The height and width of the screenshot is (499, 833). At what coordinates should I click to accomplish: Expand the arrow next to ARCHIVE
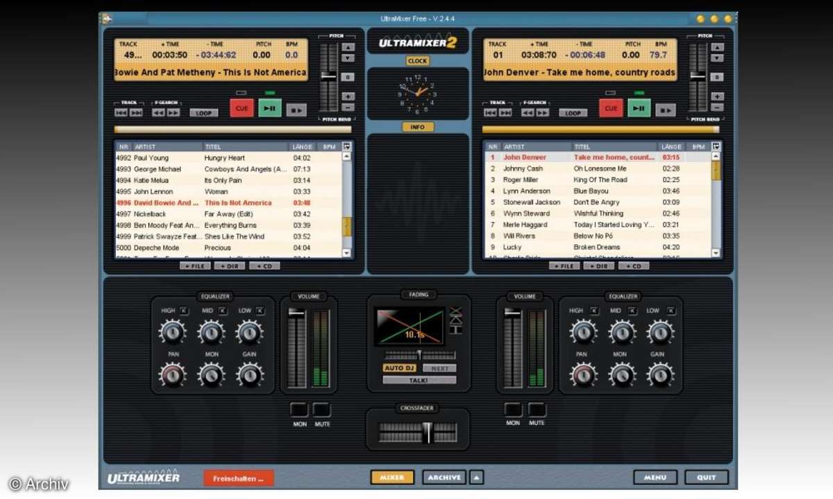pyautogui.click(x=476, y=477)
